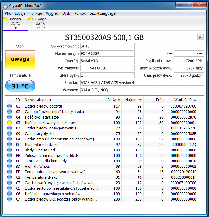The image size is (209, 217).
Task: Open the Plik menu
Action: point(8,13)
